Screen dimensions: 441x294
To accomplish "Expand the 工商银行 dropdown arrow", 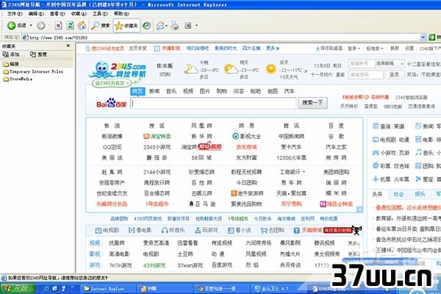I will [x=304, y=172].
